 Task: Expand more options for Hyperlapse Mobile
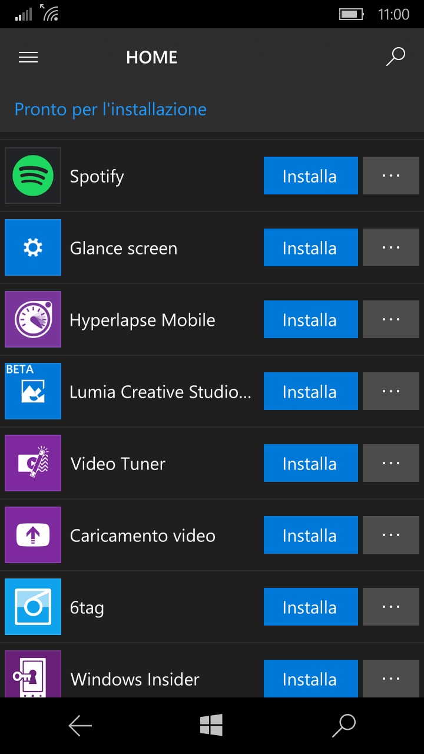click(x=391, y=319)
